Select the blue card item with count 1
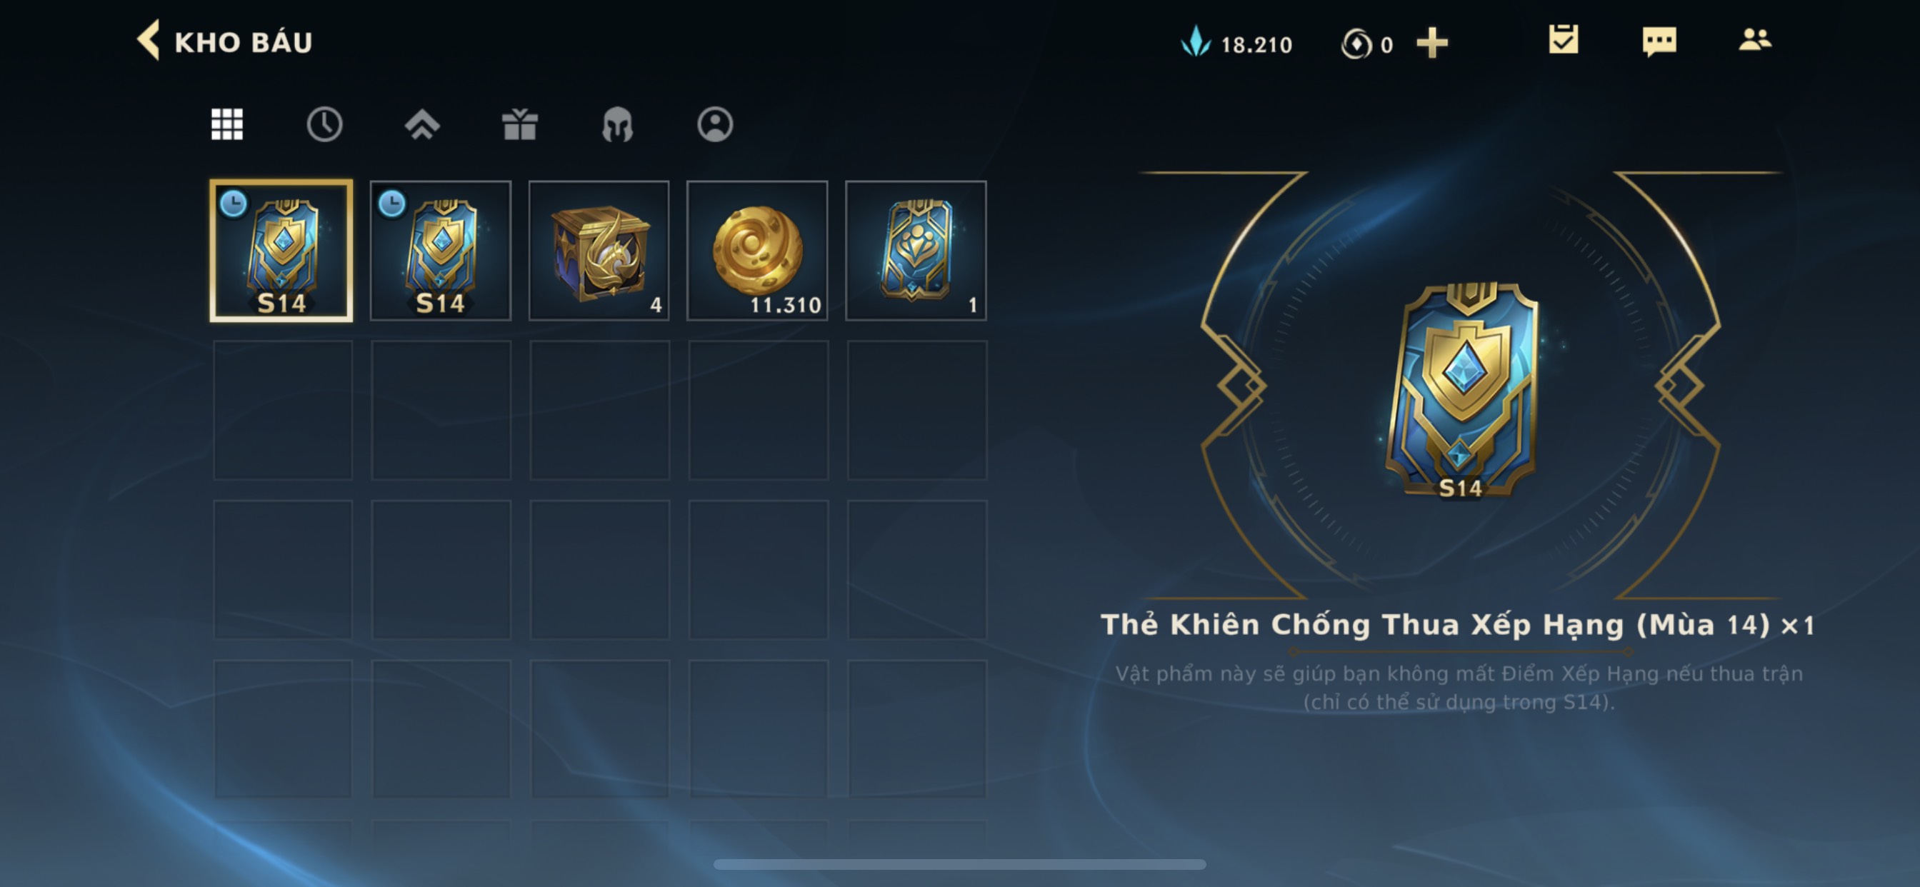 pos(916,251)
